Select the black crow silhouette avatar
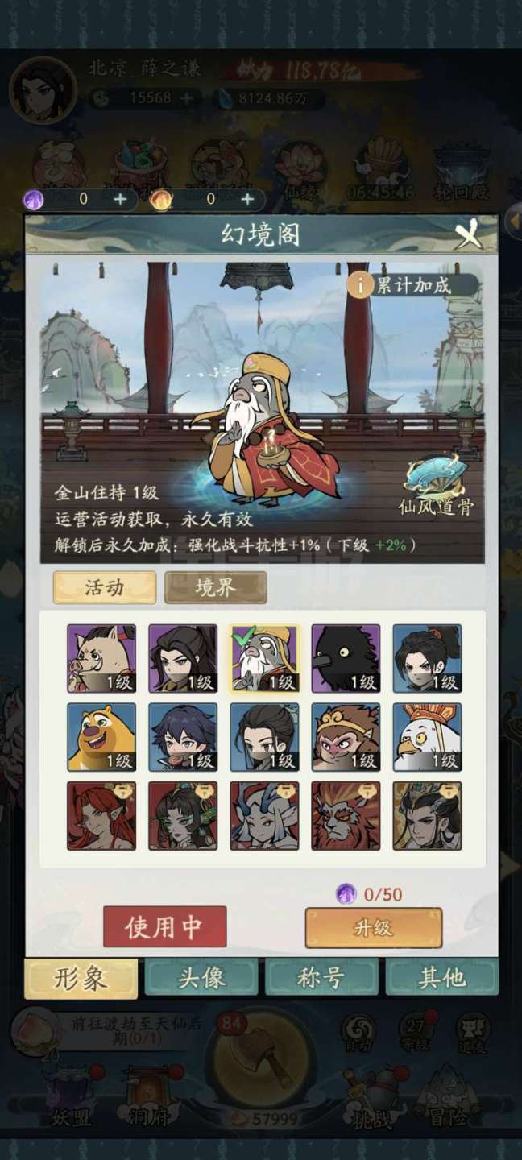Image resolution: width=522 pixels, height=1160 pixels. tap(346, 658)
